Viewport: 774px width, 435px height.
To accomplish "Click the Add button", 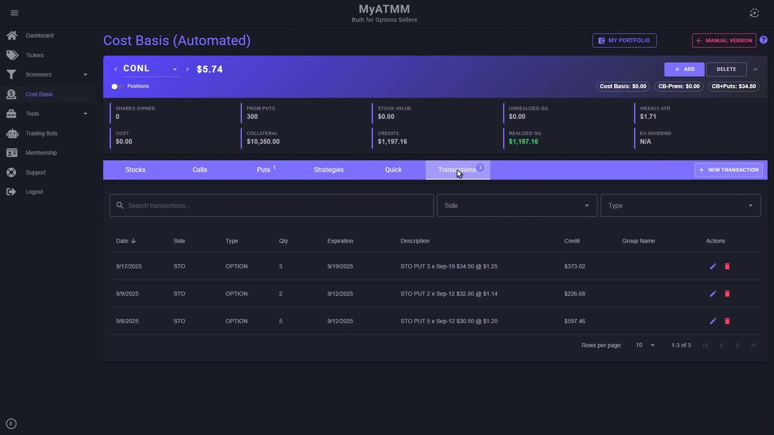I will click(685, 69).
